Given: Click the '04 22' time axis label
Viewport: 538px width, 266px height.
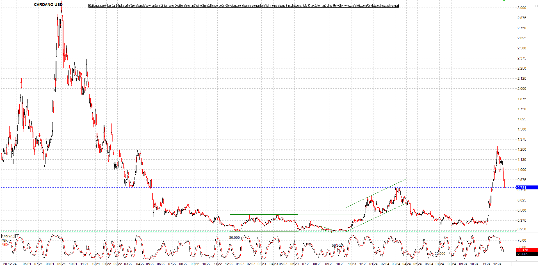Looking at the screenshot, I should pyautogui.click(x=140, y=264).
